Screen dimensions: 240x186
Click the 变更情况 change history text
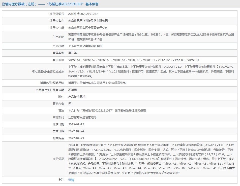tap(151, 159)
